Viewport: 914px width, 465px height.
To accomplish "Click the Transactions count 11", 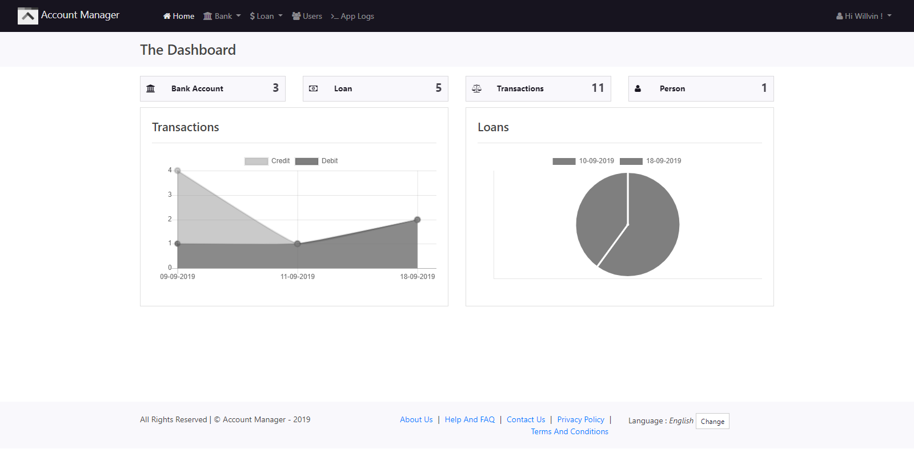I will click(598, 88).
